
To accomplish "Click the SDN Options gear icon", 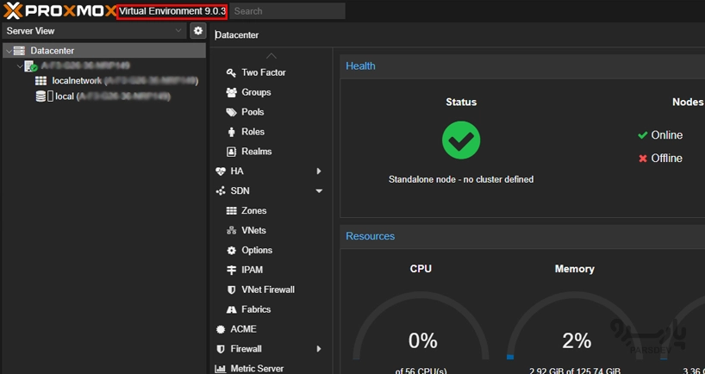I will 231,251.
